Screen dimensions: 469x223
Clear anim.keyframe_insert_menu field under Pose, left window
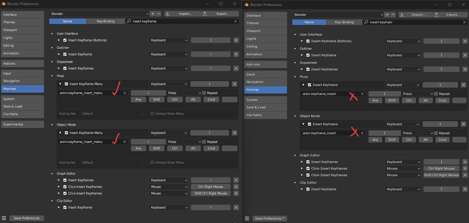coord(125,93)
